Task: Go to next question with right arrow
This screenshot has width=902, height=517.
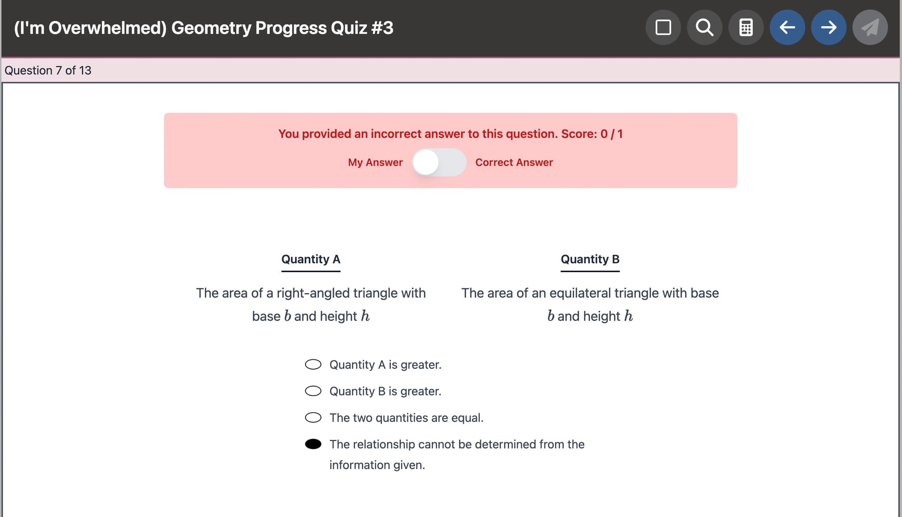Action: click(828, 28)
